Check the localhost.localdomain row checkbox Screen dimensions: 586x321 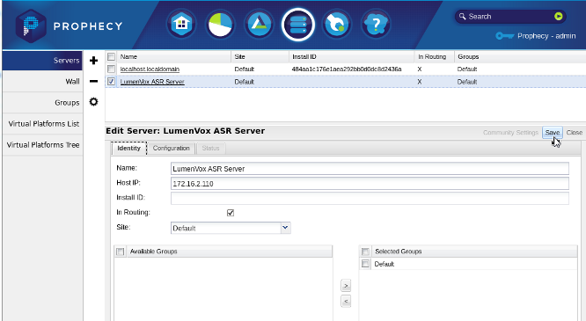(111, 69)
